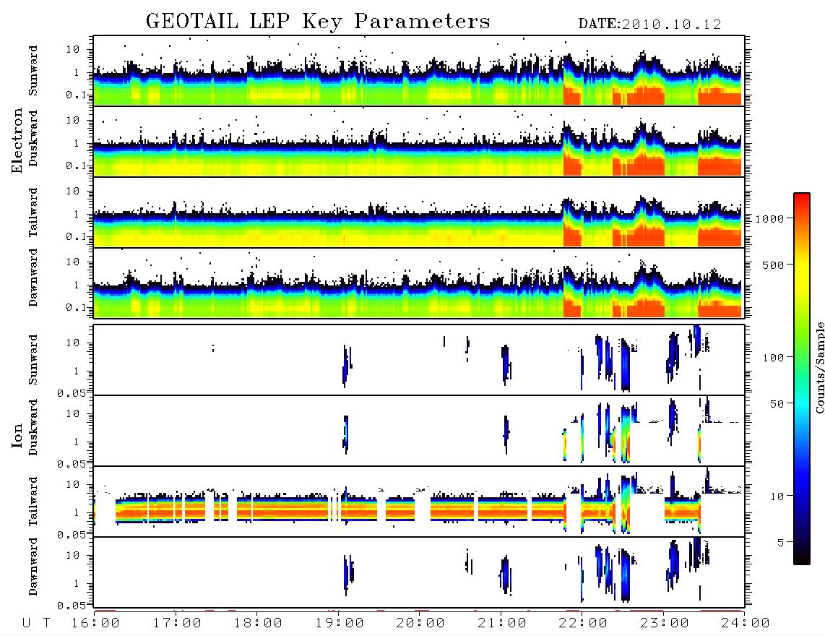825x636 pixels.
Task: Click the 17:00 time tick label
Action: click(177, 623)
